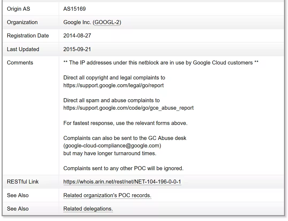
Task: Click the gce_abuse_report URL text
Action: point(128,108)
